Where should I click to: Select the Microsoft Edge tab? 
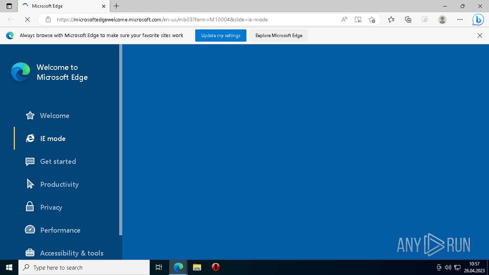pos(63,6)
